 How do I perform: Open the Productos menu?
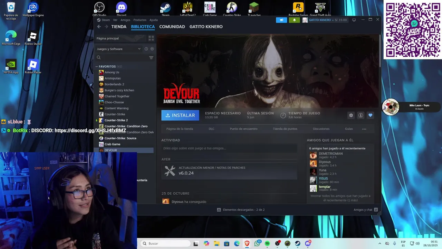tap(140, 20)
